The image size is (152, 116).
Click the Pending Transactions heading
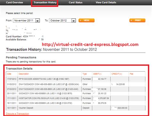point(21,57)
